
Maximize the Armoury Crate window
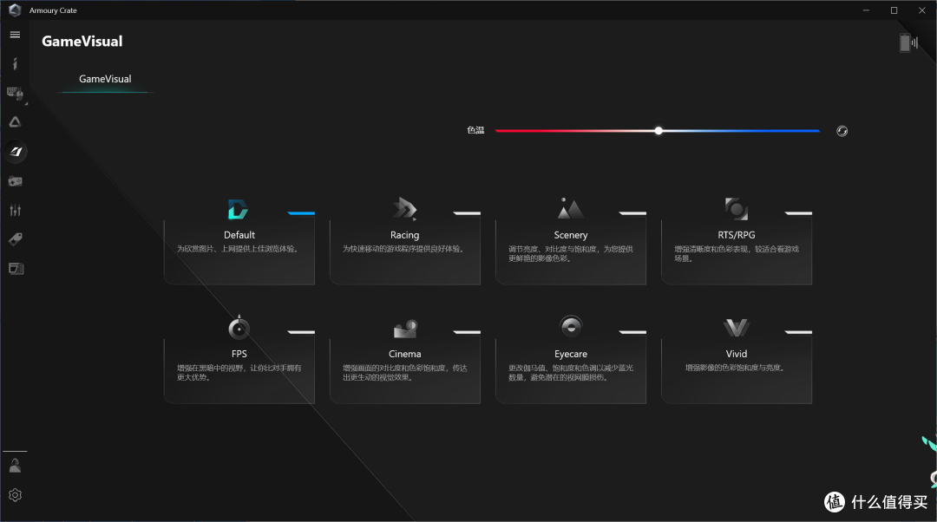(894, 10)
